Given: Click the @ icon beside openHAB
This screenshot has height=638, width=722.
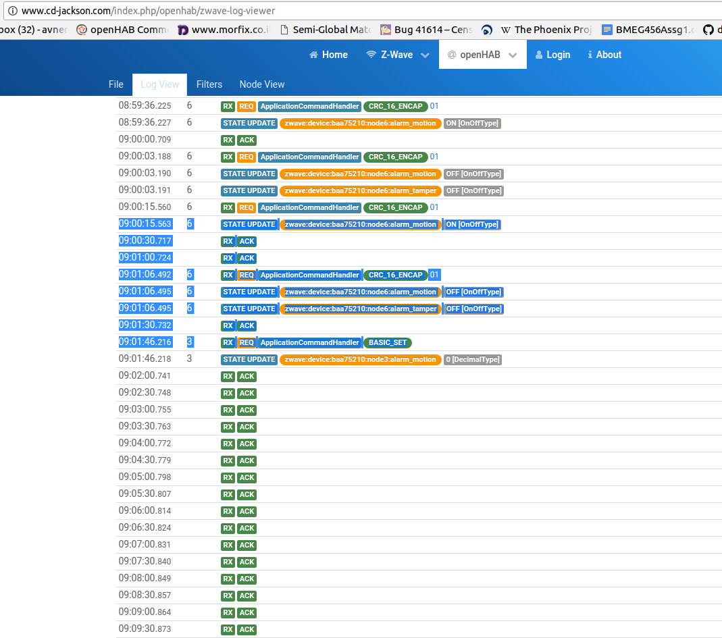Looking at the screenshot, I should [x=452, y=55].
